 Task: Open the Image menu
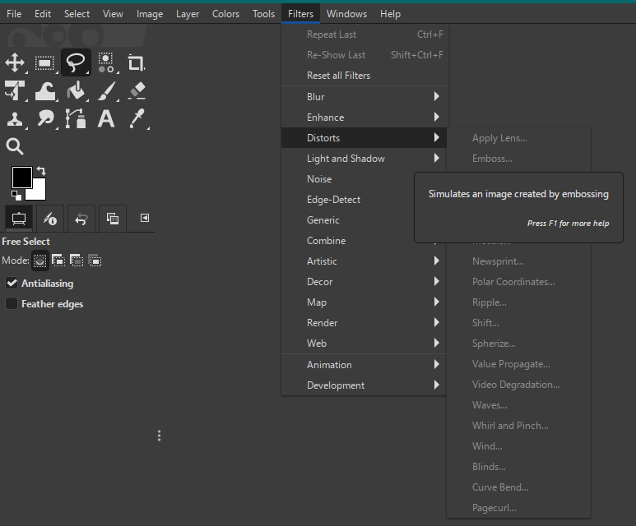[x=150, y=14]
